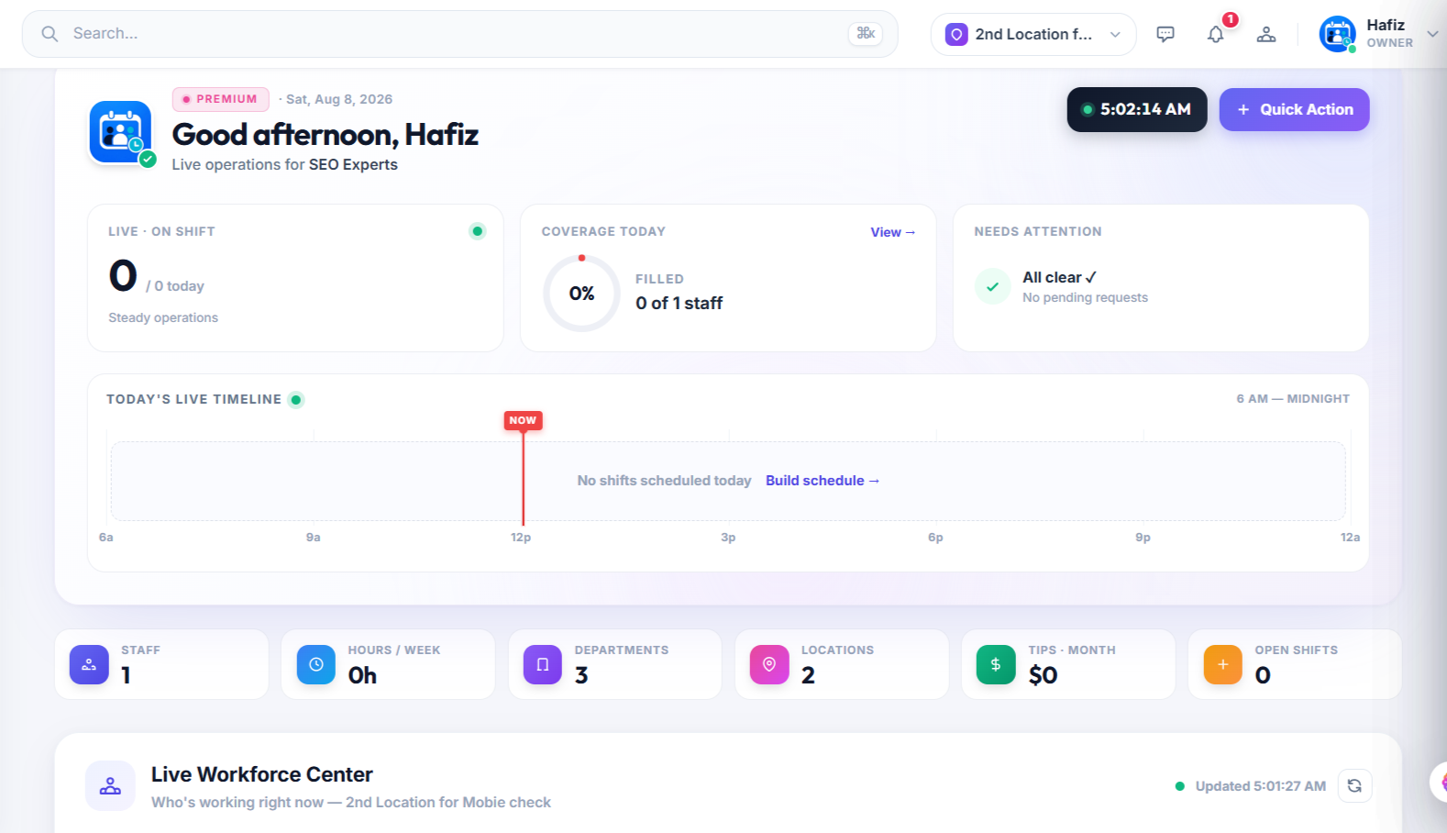Screen dimensions: 1447x833
Task: Click the Departments purple icon
Action: tap(543, 664)
